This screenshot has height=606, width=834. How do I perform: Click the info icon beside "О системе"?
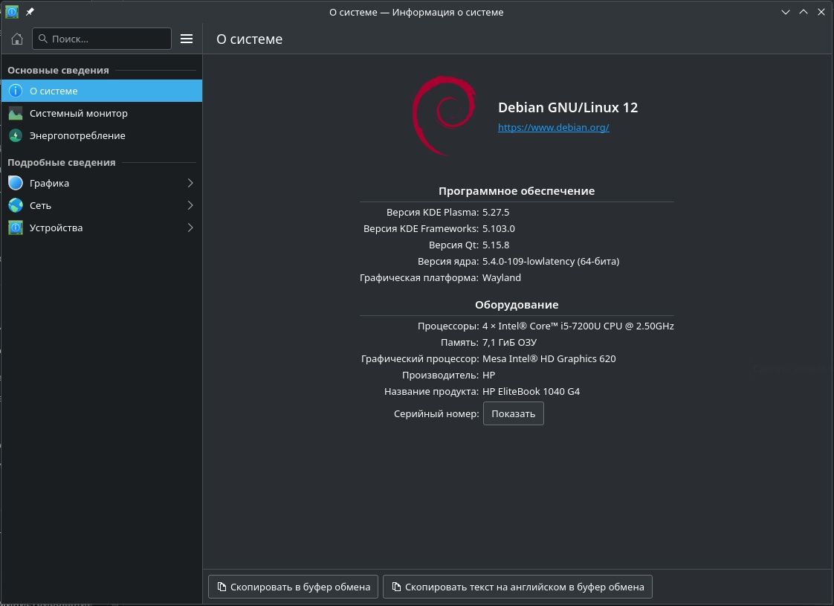pyautogui.click(x=16, y=91)
